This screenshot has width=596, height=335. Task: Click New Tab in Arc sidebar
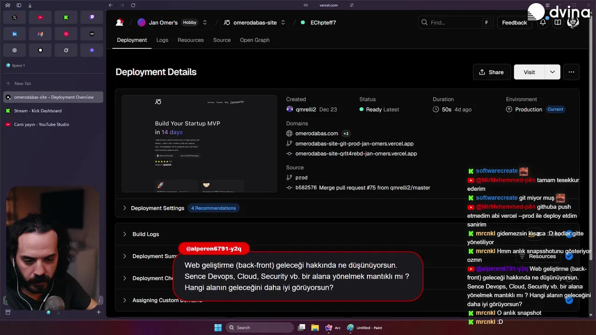[x=53, y=84]
